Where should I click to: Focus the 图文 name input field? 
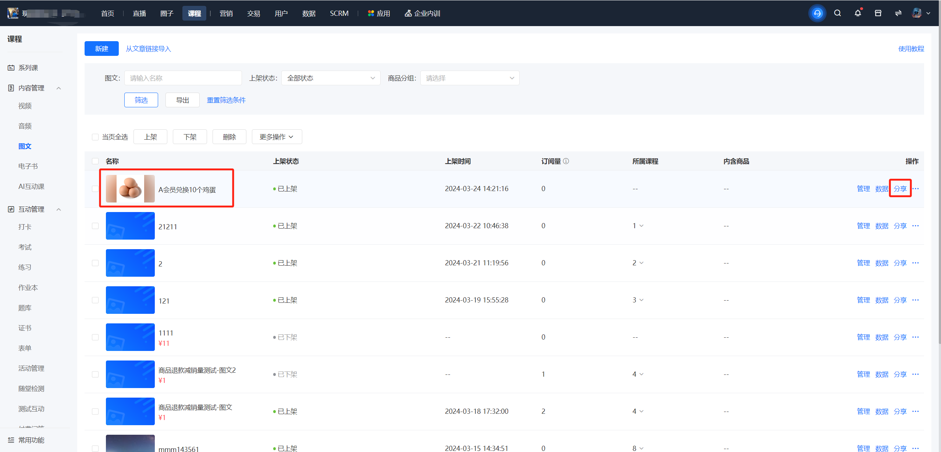[x=183, y=78]
